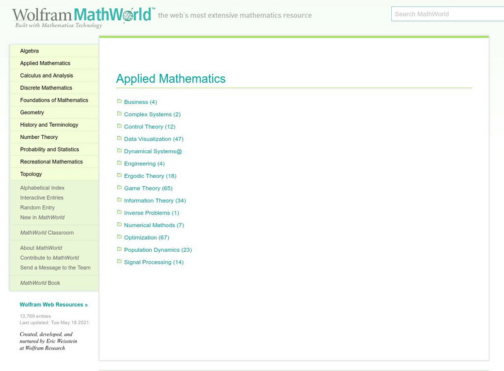
Task: Open the Algebra category in sidebar
Action: tap(30, 51)
